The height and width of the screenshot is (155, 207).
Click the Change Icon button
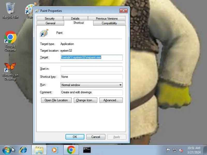[x=85, y=100]
